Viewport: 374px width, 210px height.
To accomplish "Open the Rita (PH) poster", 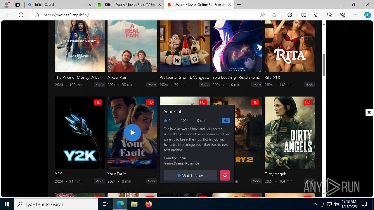I will (x=290, y=46).
